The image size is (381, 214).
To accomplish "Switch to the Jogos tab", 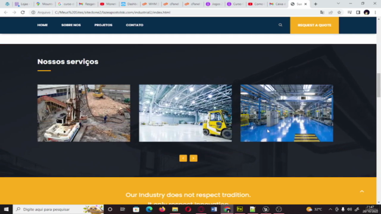I will 214,4.
